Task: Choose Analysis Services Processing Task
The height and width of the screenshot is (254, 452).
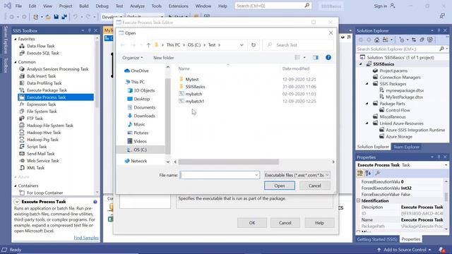Action: click(x=57, y=69)
